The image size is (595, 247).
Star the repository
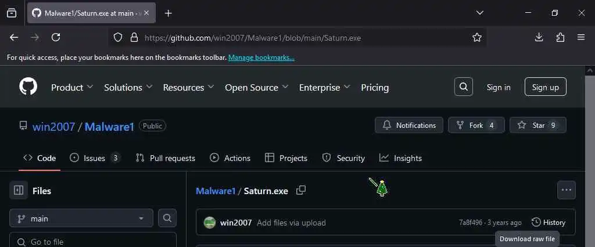click(x=537, y=125)
